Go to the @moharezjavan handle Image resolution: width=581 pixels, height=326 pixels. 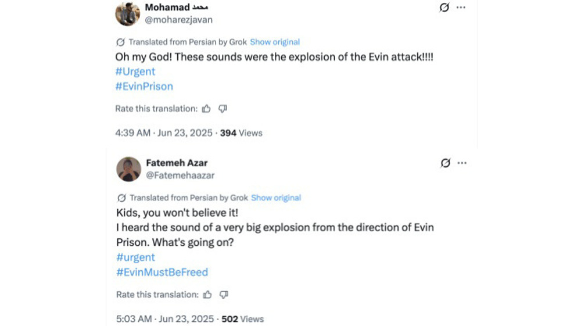(178, 20)
